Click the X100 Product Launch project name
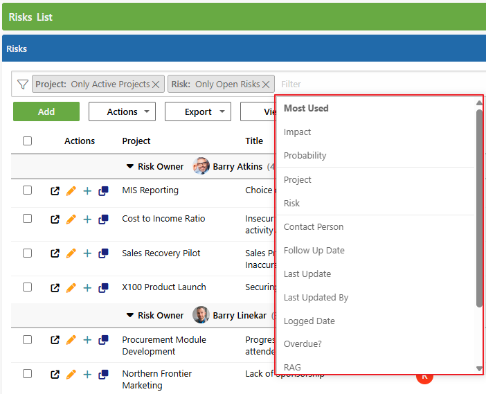486x394 pixels. pyautogui.click(x=164, y=287)
